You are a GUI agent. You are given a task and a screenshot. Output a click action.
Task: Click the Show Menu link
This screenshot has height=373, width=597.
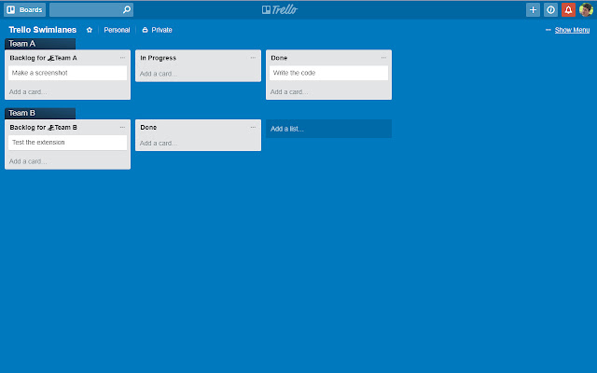572,30
